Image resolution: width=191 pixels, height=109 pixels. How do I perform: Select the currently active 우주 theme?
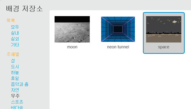[15, 96]
